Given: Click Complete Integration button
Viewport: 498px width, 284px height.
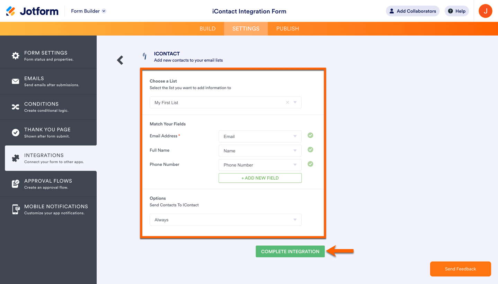Looking at the screenshot, I should point(290,251).
